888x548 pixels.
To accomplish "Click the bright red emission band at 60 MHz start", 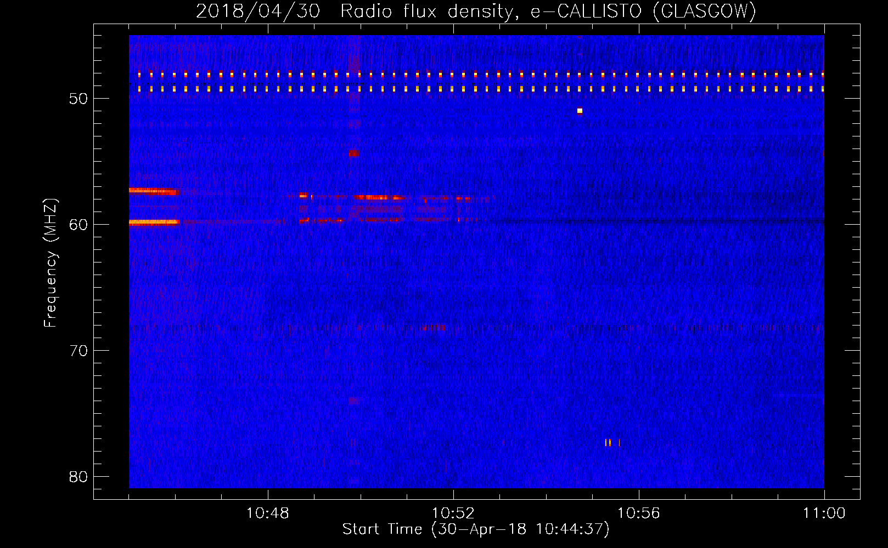I will (154, 222).
